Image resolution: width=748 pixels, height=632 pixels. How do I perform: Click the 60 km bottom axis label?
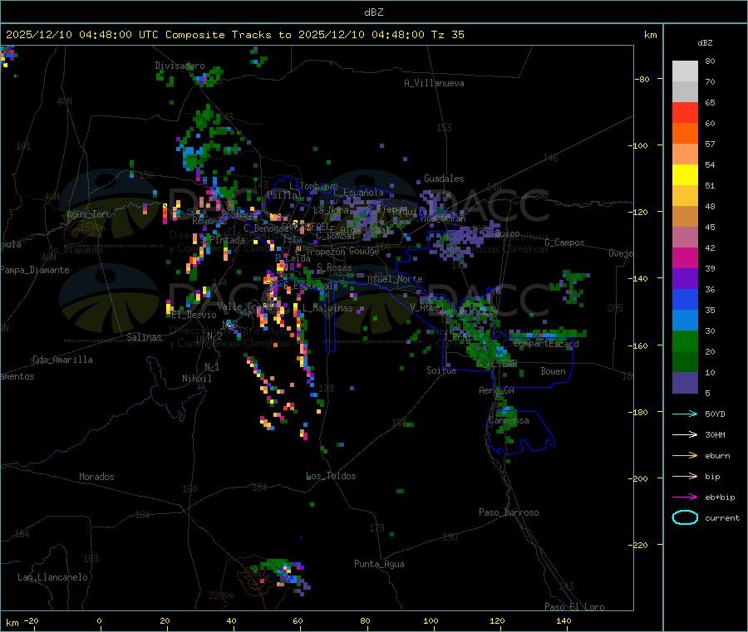[298, 620]
